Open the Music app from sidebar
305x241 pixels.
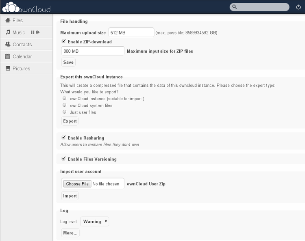coord(18,32)
